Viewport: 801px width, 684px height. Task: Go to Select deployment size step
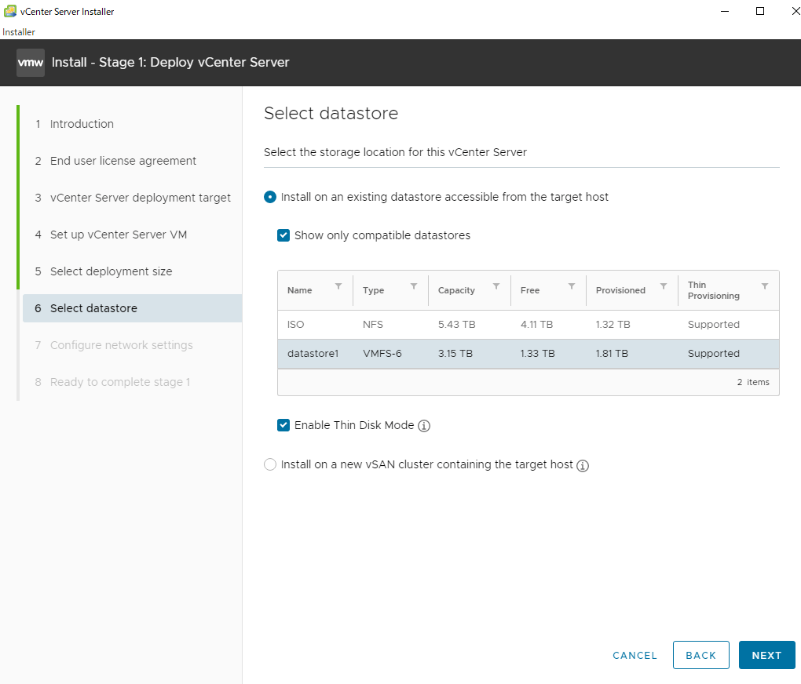click(111, 271)
